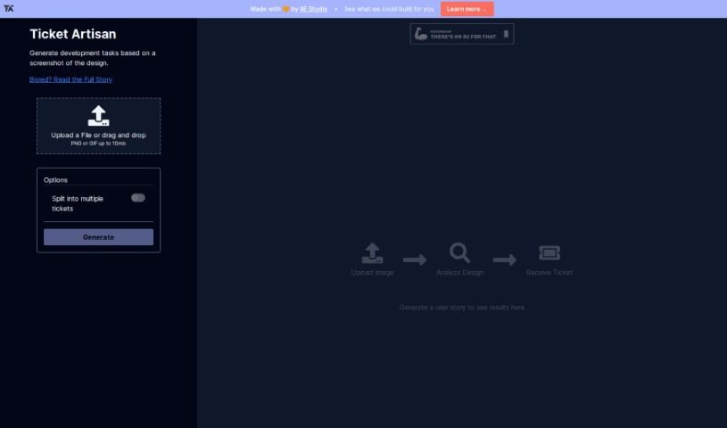Image resolution: width=727 pixels, height=428 pixels.
Task: Click the Analyze Design magnifier icon
Action: pos(459,252)
